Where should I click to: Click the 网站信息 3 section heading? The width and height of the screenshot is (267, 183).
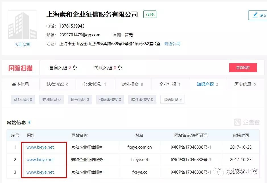click(18, 122)
